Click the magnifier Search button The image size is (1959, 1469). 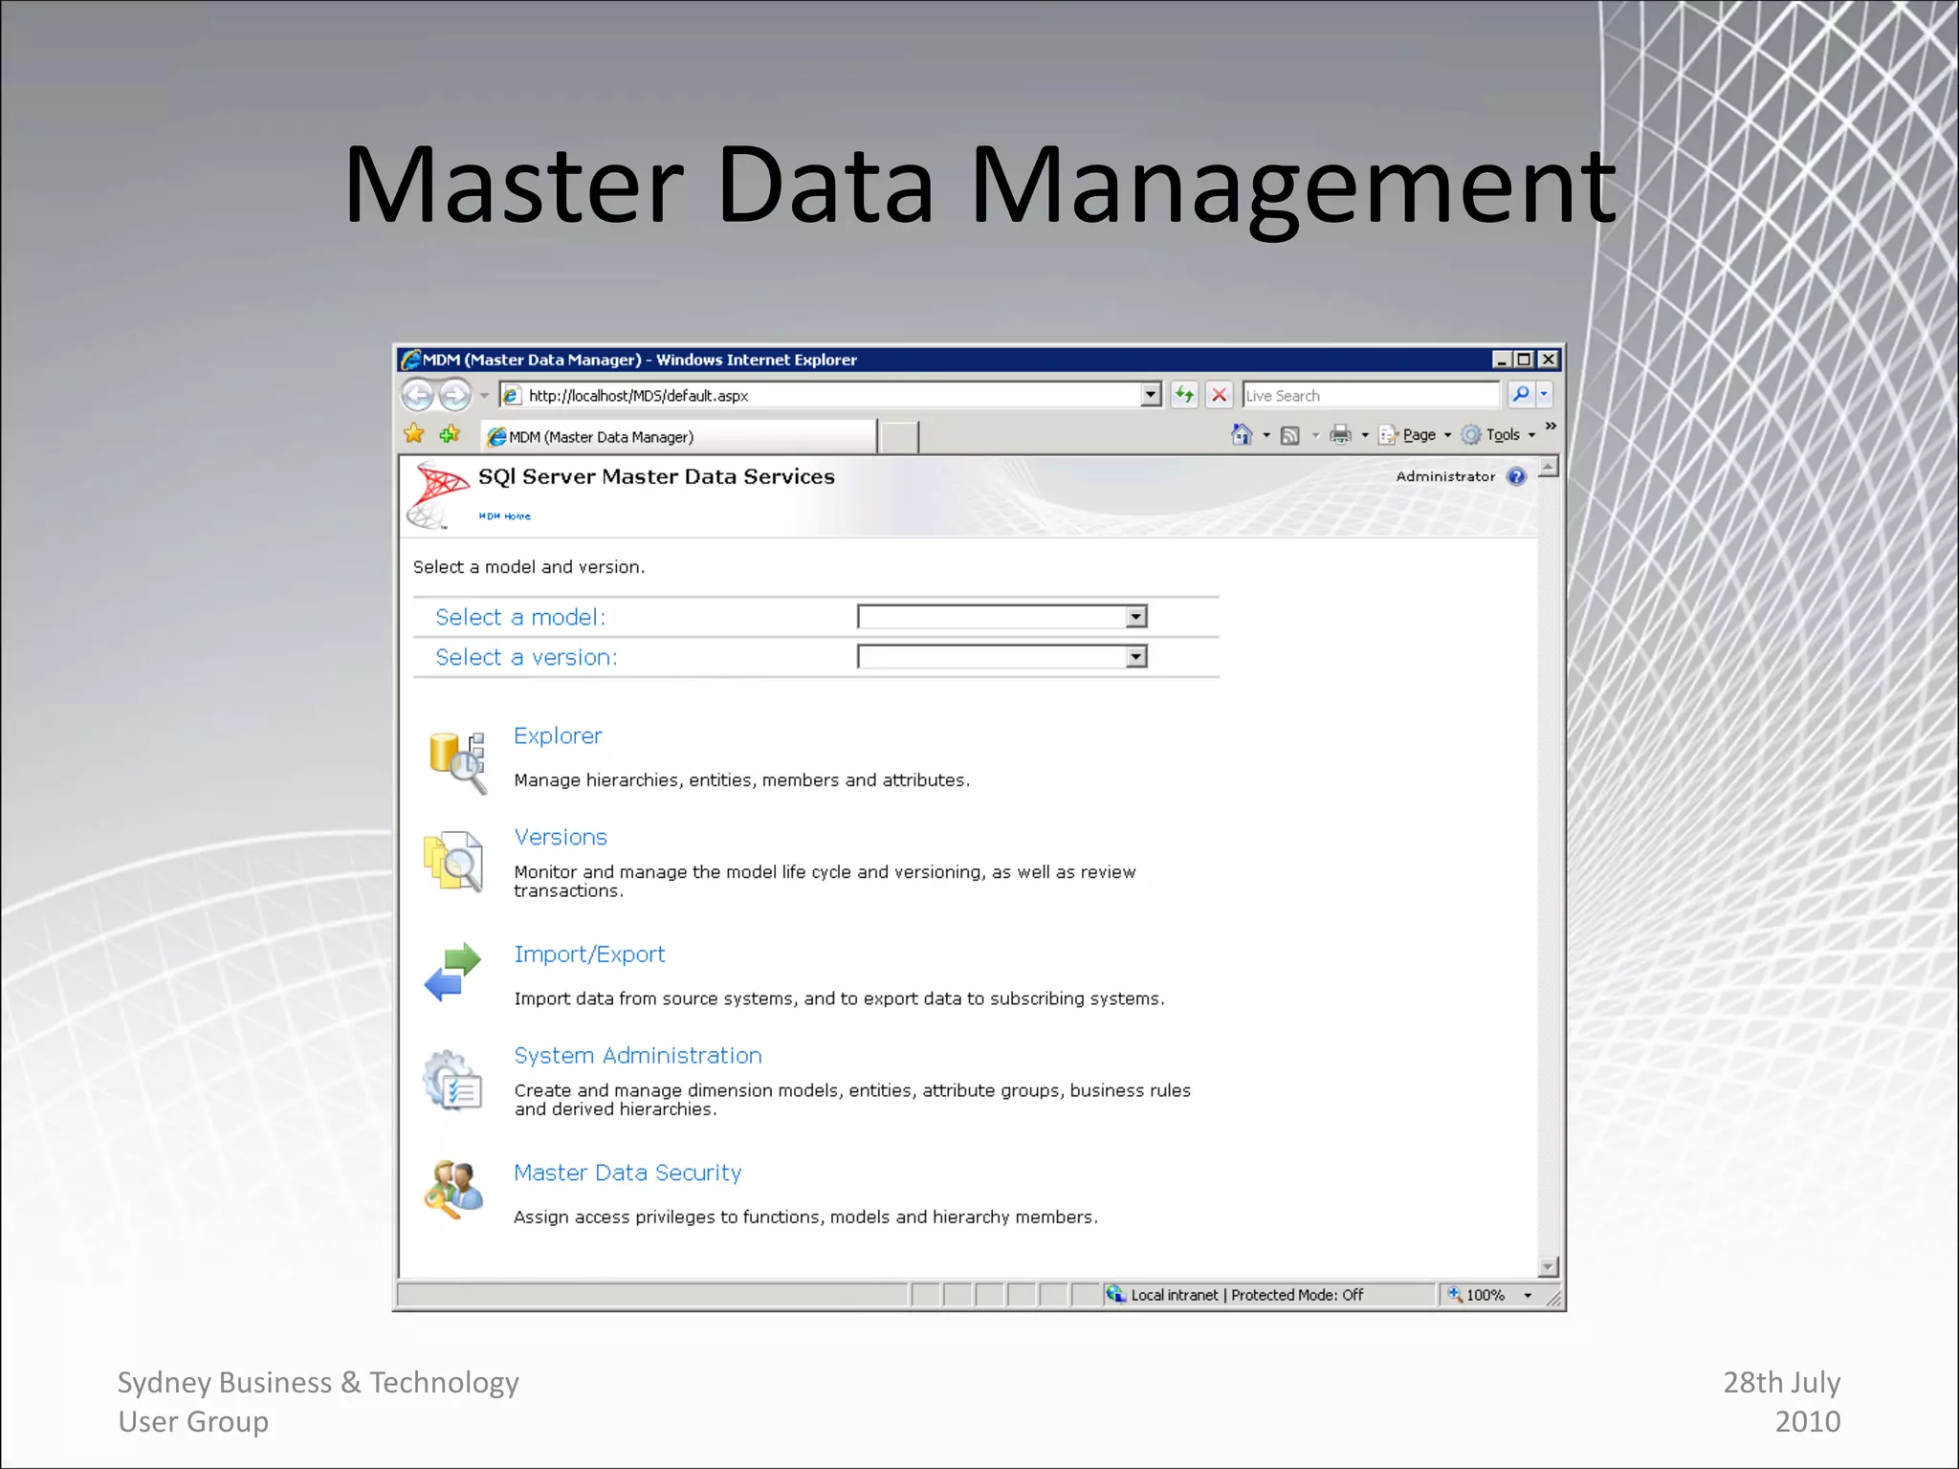[1520, 394]
